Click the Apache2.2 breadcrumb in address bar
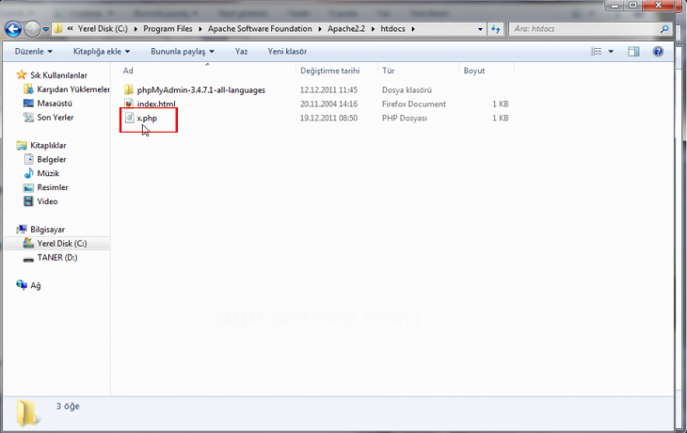The height and width of the screenshot is (433, 687). pos(349,28)
